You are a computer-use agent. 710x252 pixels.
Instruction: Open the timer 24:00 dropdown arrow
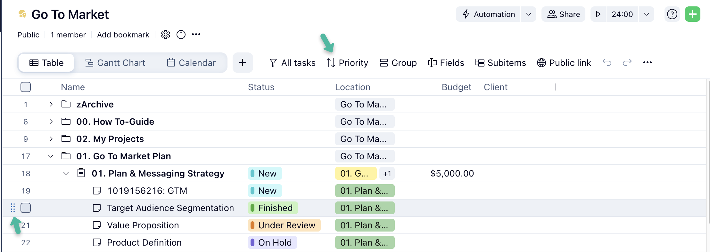[x=646, y=14]
